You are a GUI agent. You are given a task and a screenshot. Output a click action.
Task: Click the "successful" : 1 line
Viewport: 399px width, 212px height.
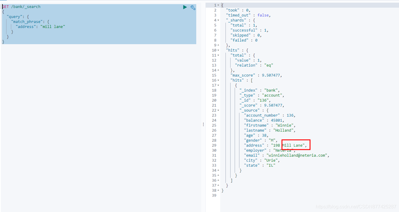249,30
